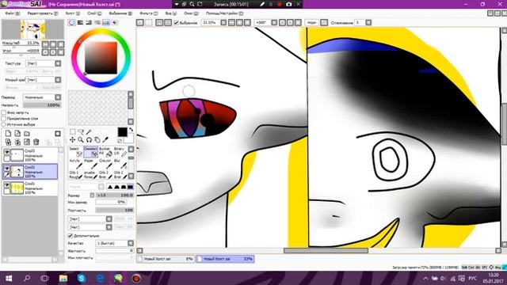
Task: Choose the Select pen tool
Action: tap(76, 151)
